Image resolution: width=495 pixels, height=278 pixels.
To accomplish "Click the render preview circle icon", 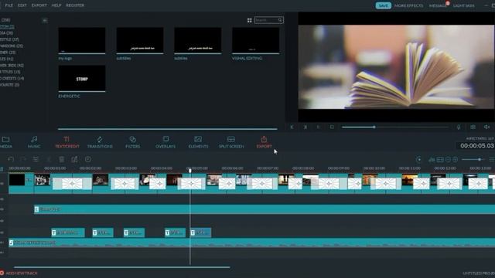I will tap(419, 160).
